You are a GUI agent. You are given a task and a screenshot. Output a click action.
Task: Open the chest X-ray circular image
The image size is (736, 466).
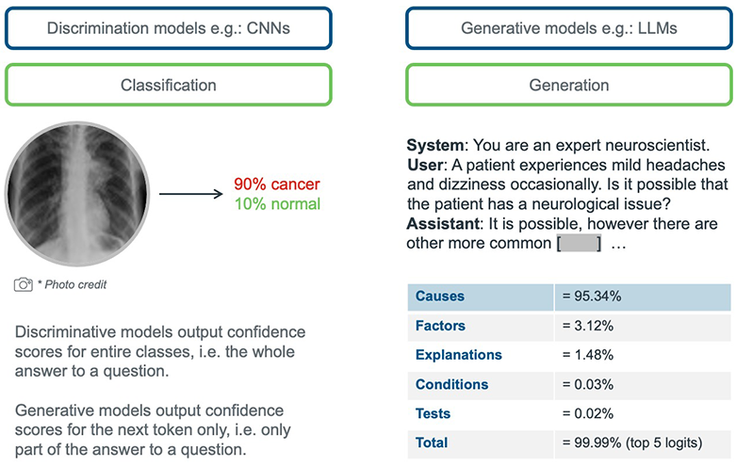pos(77,194)
